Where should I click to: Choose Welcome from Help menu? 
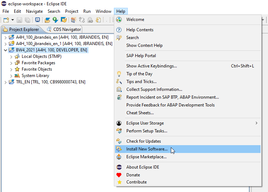tap(188, 20)
